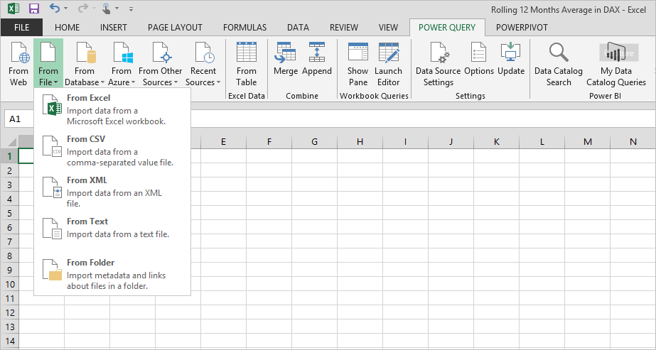This screenshot has width=656, height=350.
Task: Launch the query Editor
Action: (388, 64)
